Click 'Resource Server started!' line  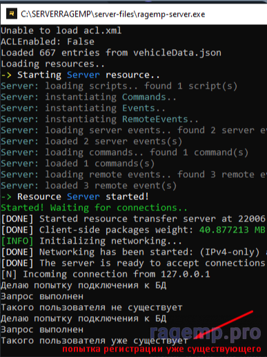pyautogui.click(x=75, y=196)
